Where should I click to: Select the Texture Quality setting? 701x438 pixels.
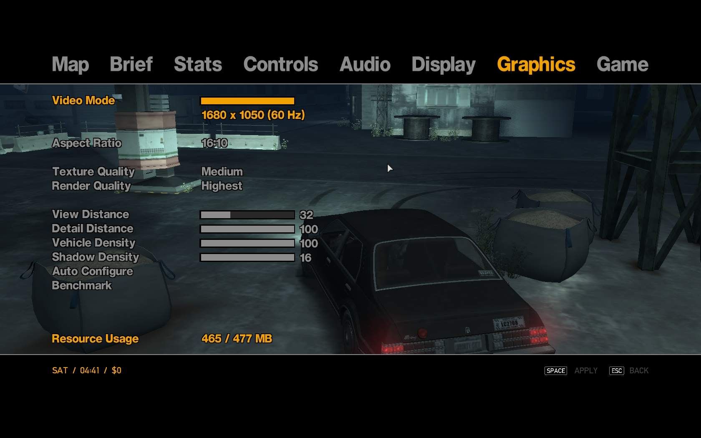pos(93,171)
